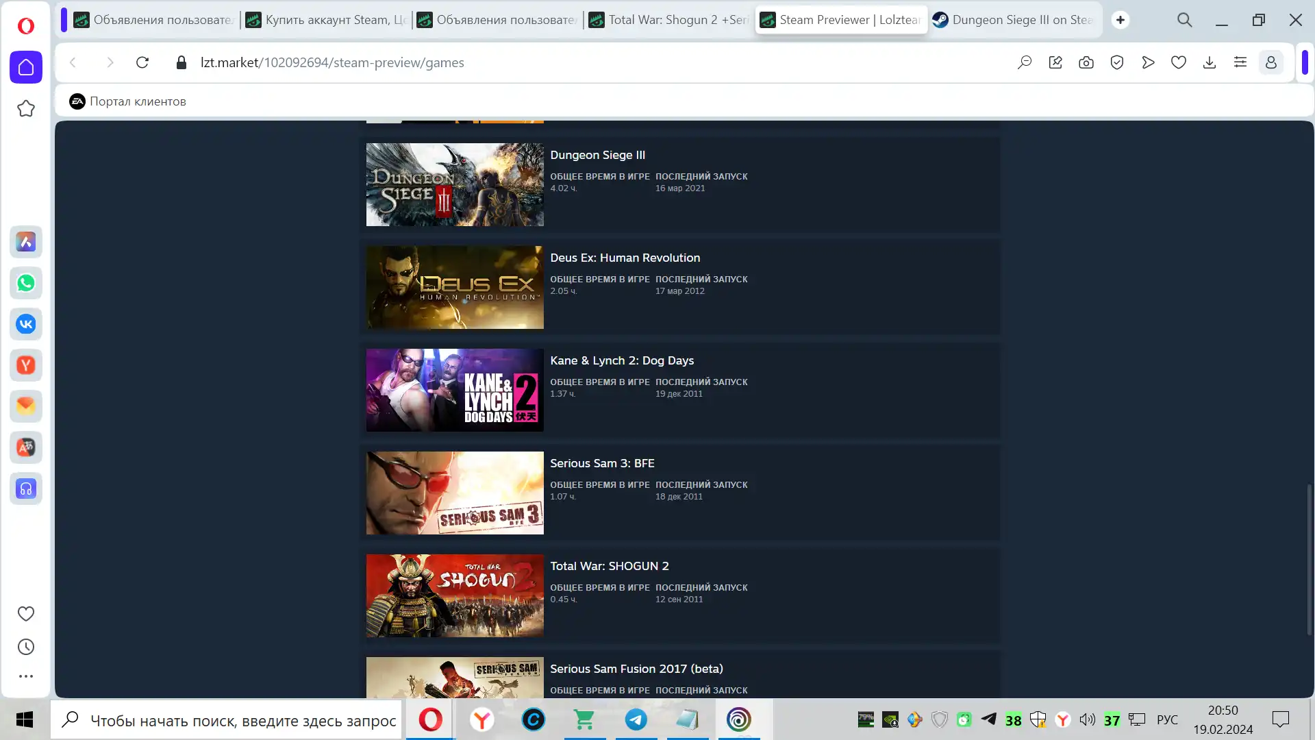The width and height of the screenshot is (1315, 740).
Task: Click the Deus Ex cover image
Action: coord(455,287)
